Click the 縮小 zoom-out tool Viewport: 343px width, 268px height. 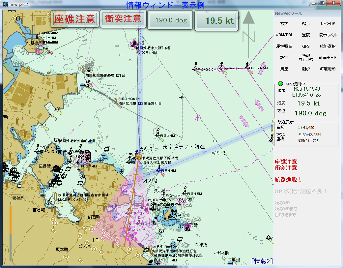305,24
